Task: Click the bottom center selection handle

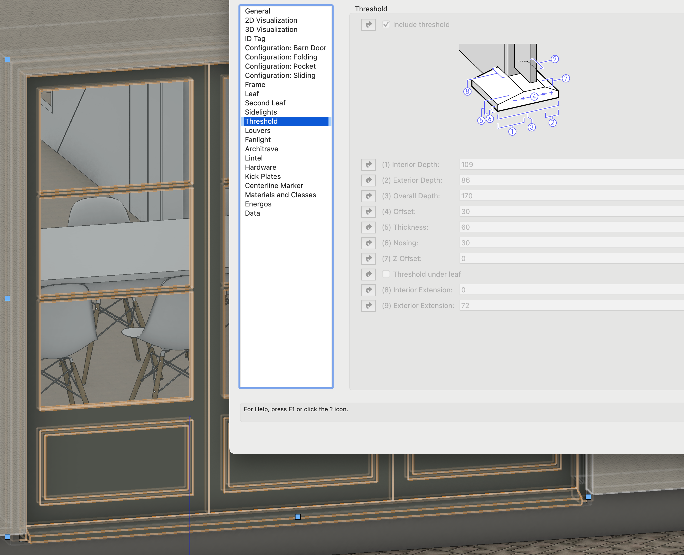Action: 298,517
